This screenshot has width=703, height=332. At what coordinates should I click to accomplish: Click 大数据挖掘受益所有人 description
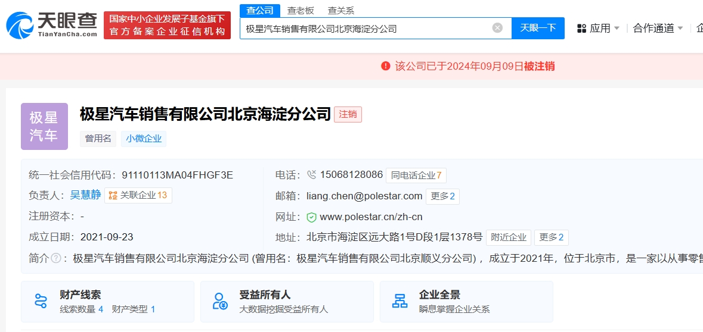(284, 309)
